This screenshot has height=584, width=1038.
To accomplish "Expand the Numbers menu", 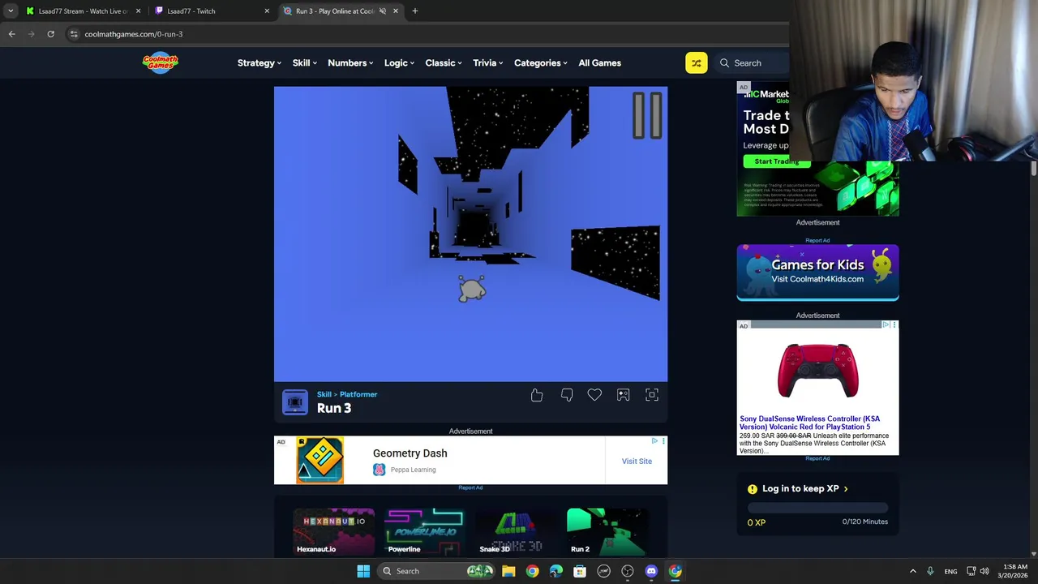I will (350, 62).
